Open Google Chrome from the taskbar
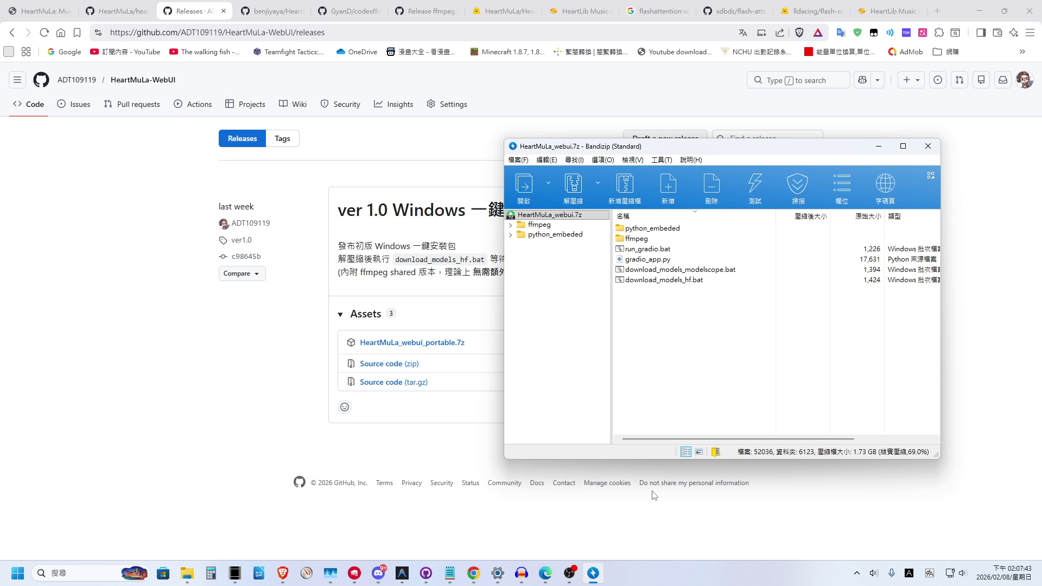The height and width of the screenshot is (586, 1042). [474, 573]
